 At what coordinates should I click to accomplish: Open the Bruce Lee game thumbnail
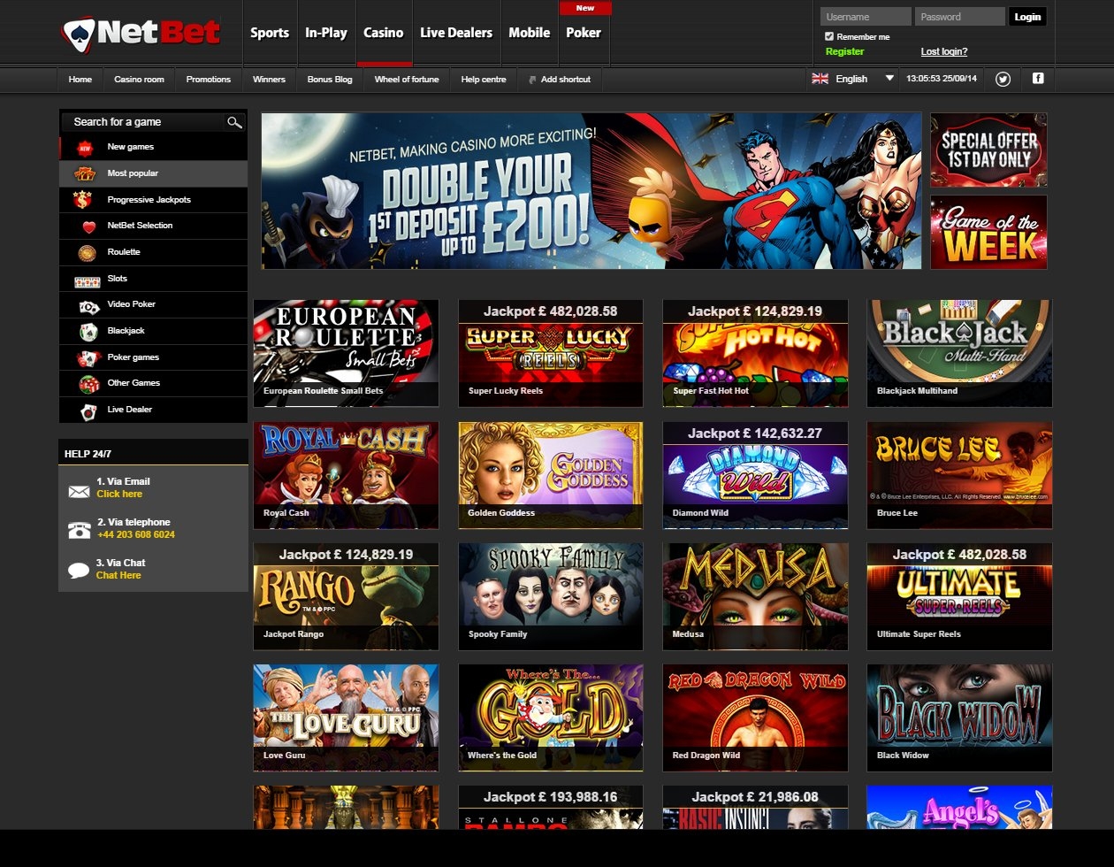[x=959, y=474]
